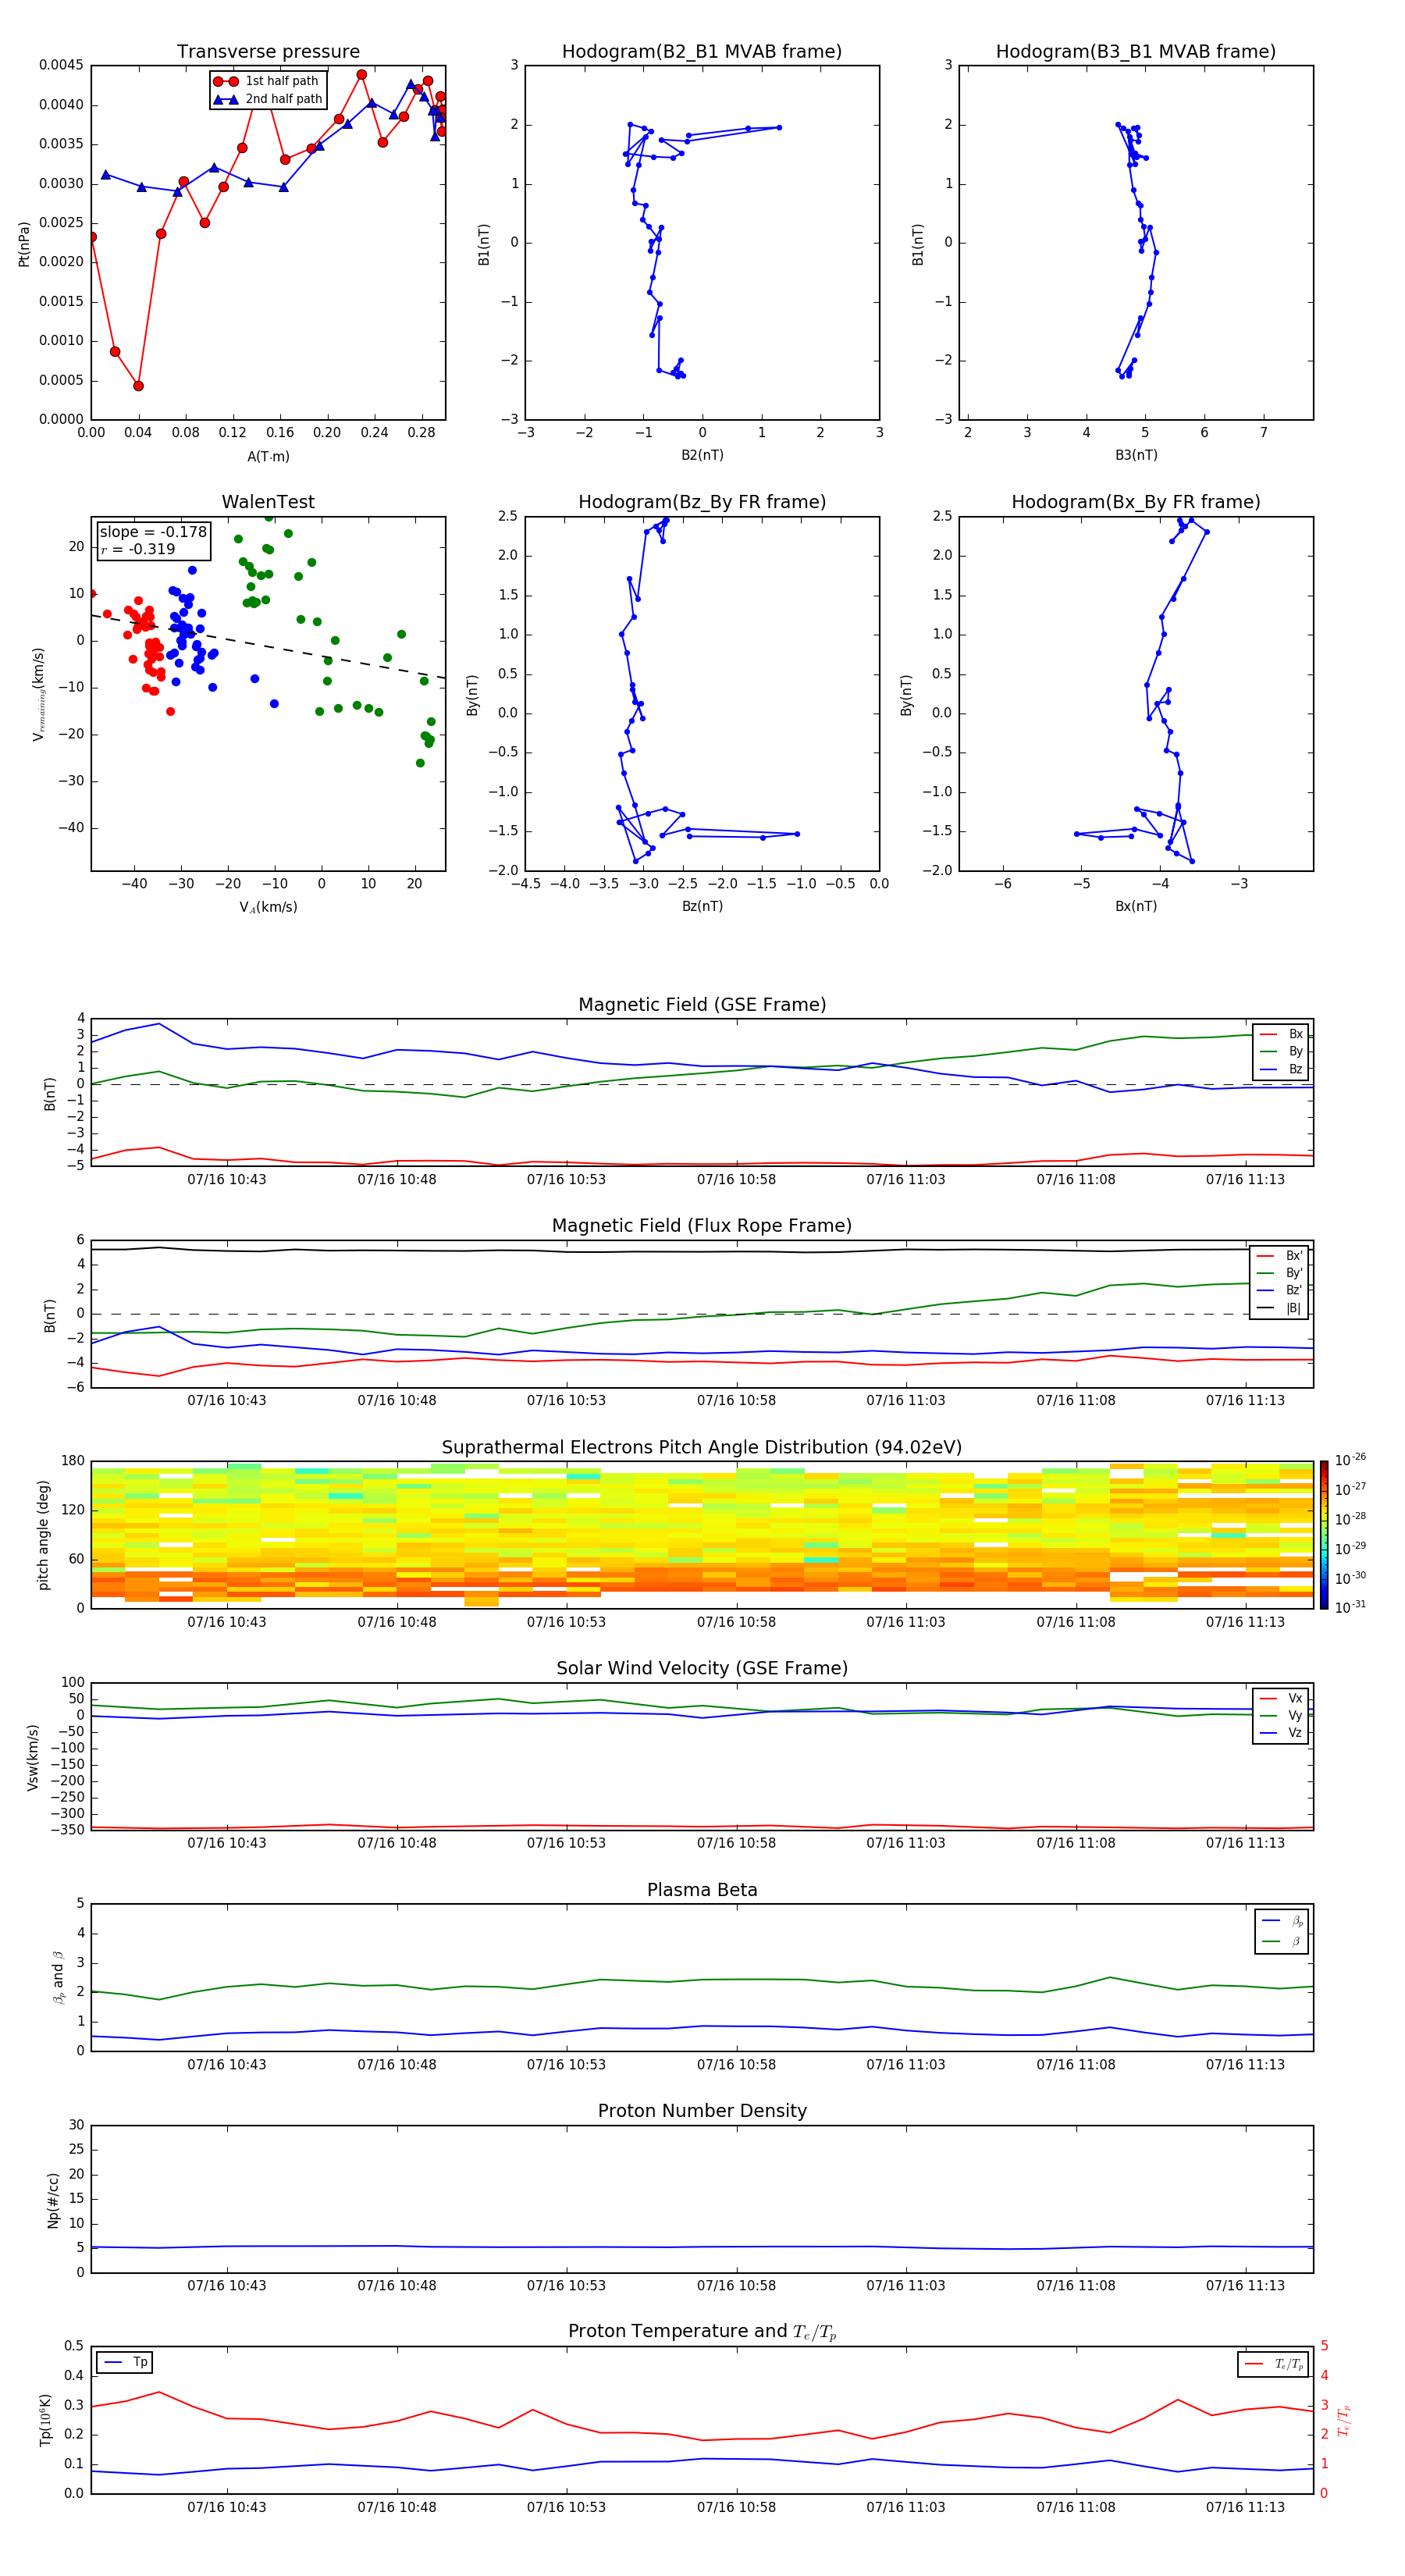This screenshot has width=1405, height=2576.
Task: Select "Vy" in the solar wind legend
Action: tap(1282, 1715)
